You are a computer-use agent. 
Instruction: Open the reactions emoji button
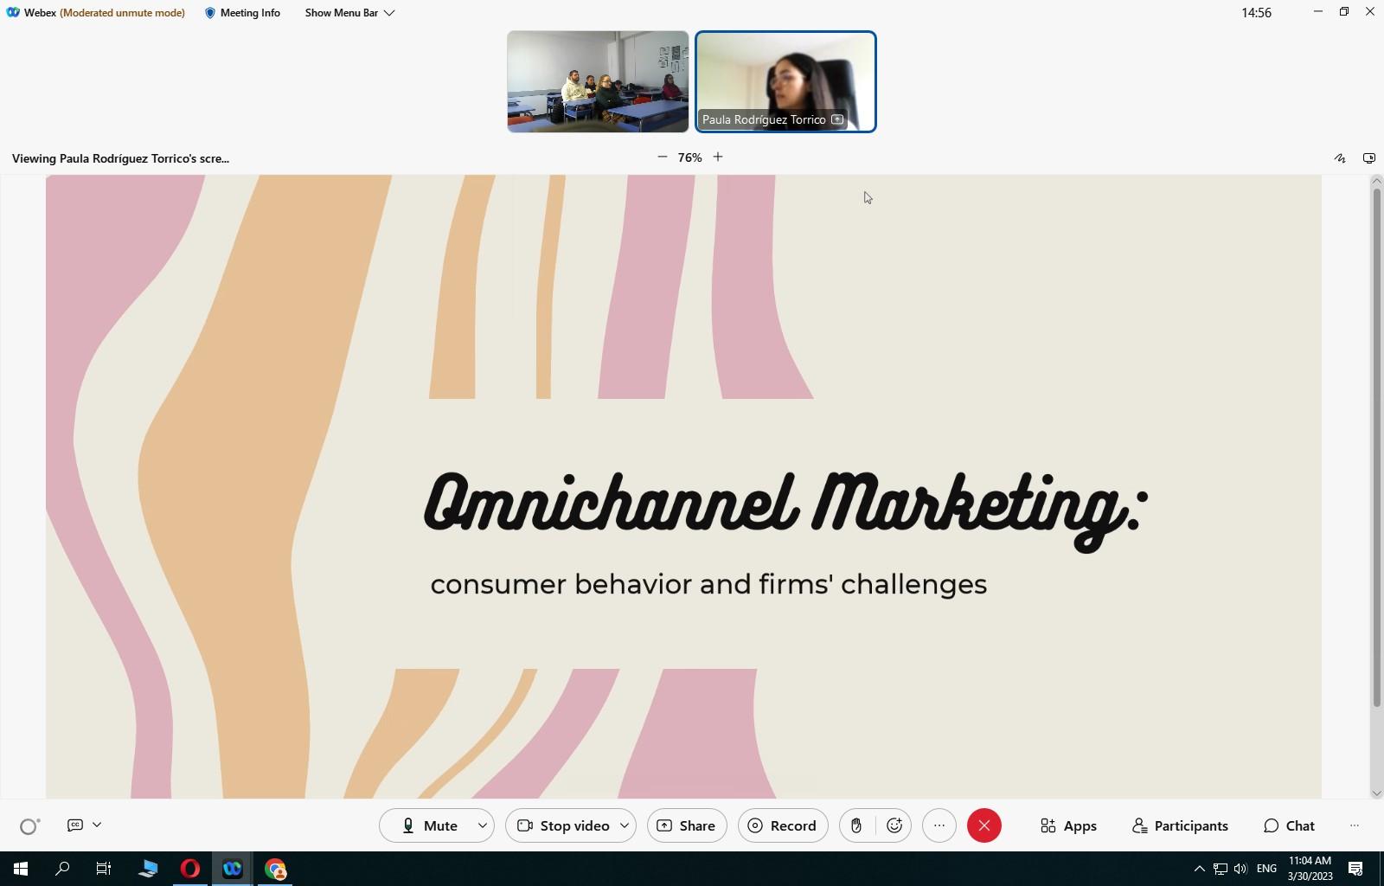pos(894,825)
